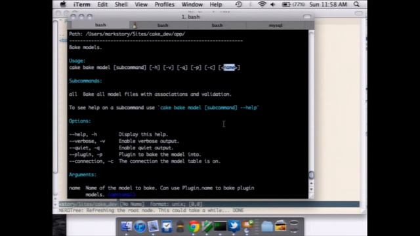Image resolution: width=420 pixels, height=236 pixels.
Task: Open the Edit menu
Action: (102, 5)
